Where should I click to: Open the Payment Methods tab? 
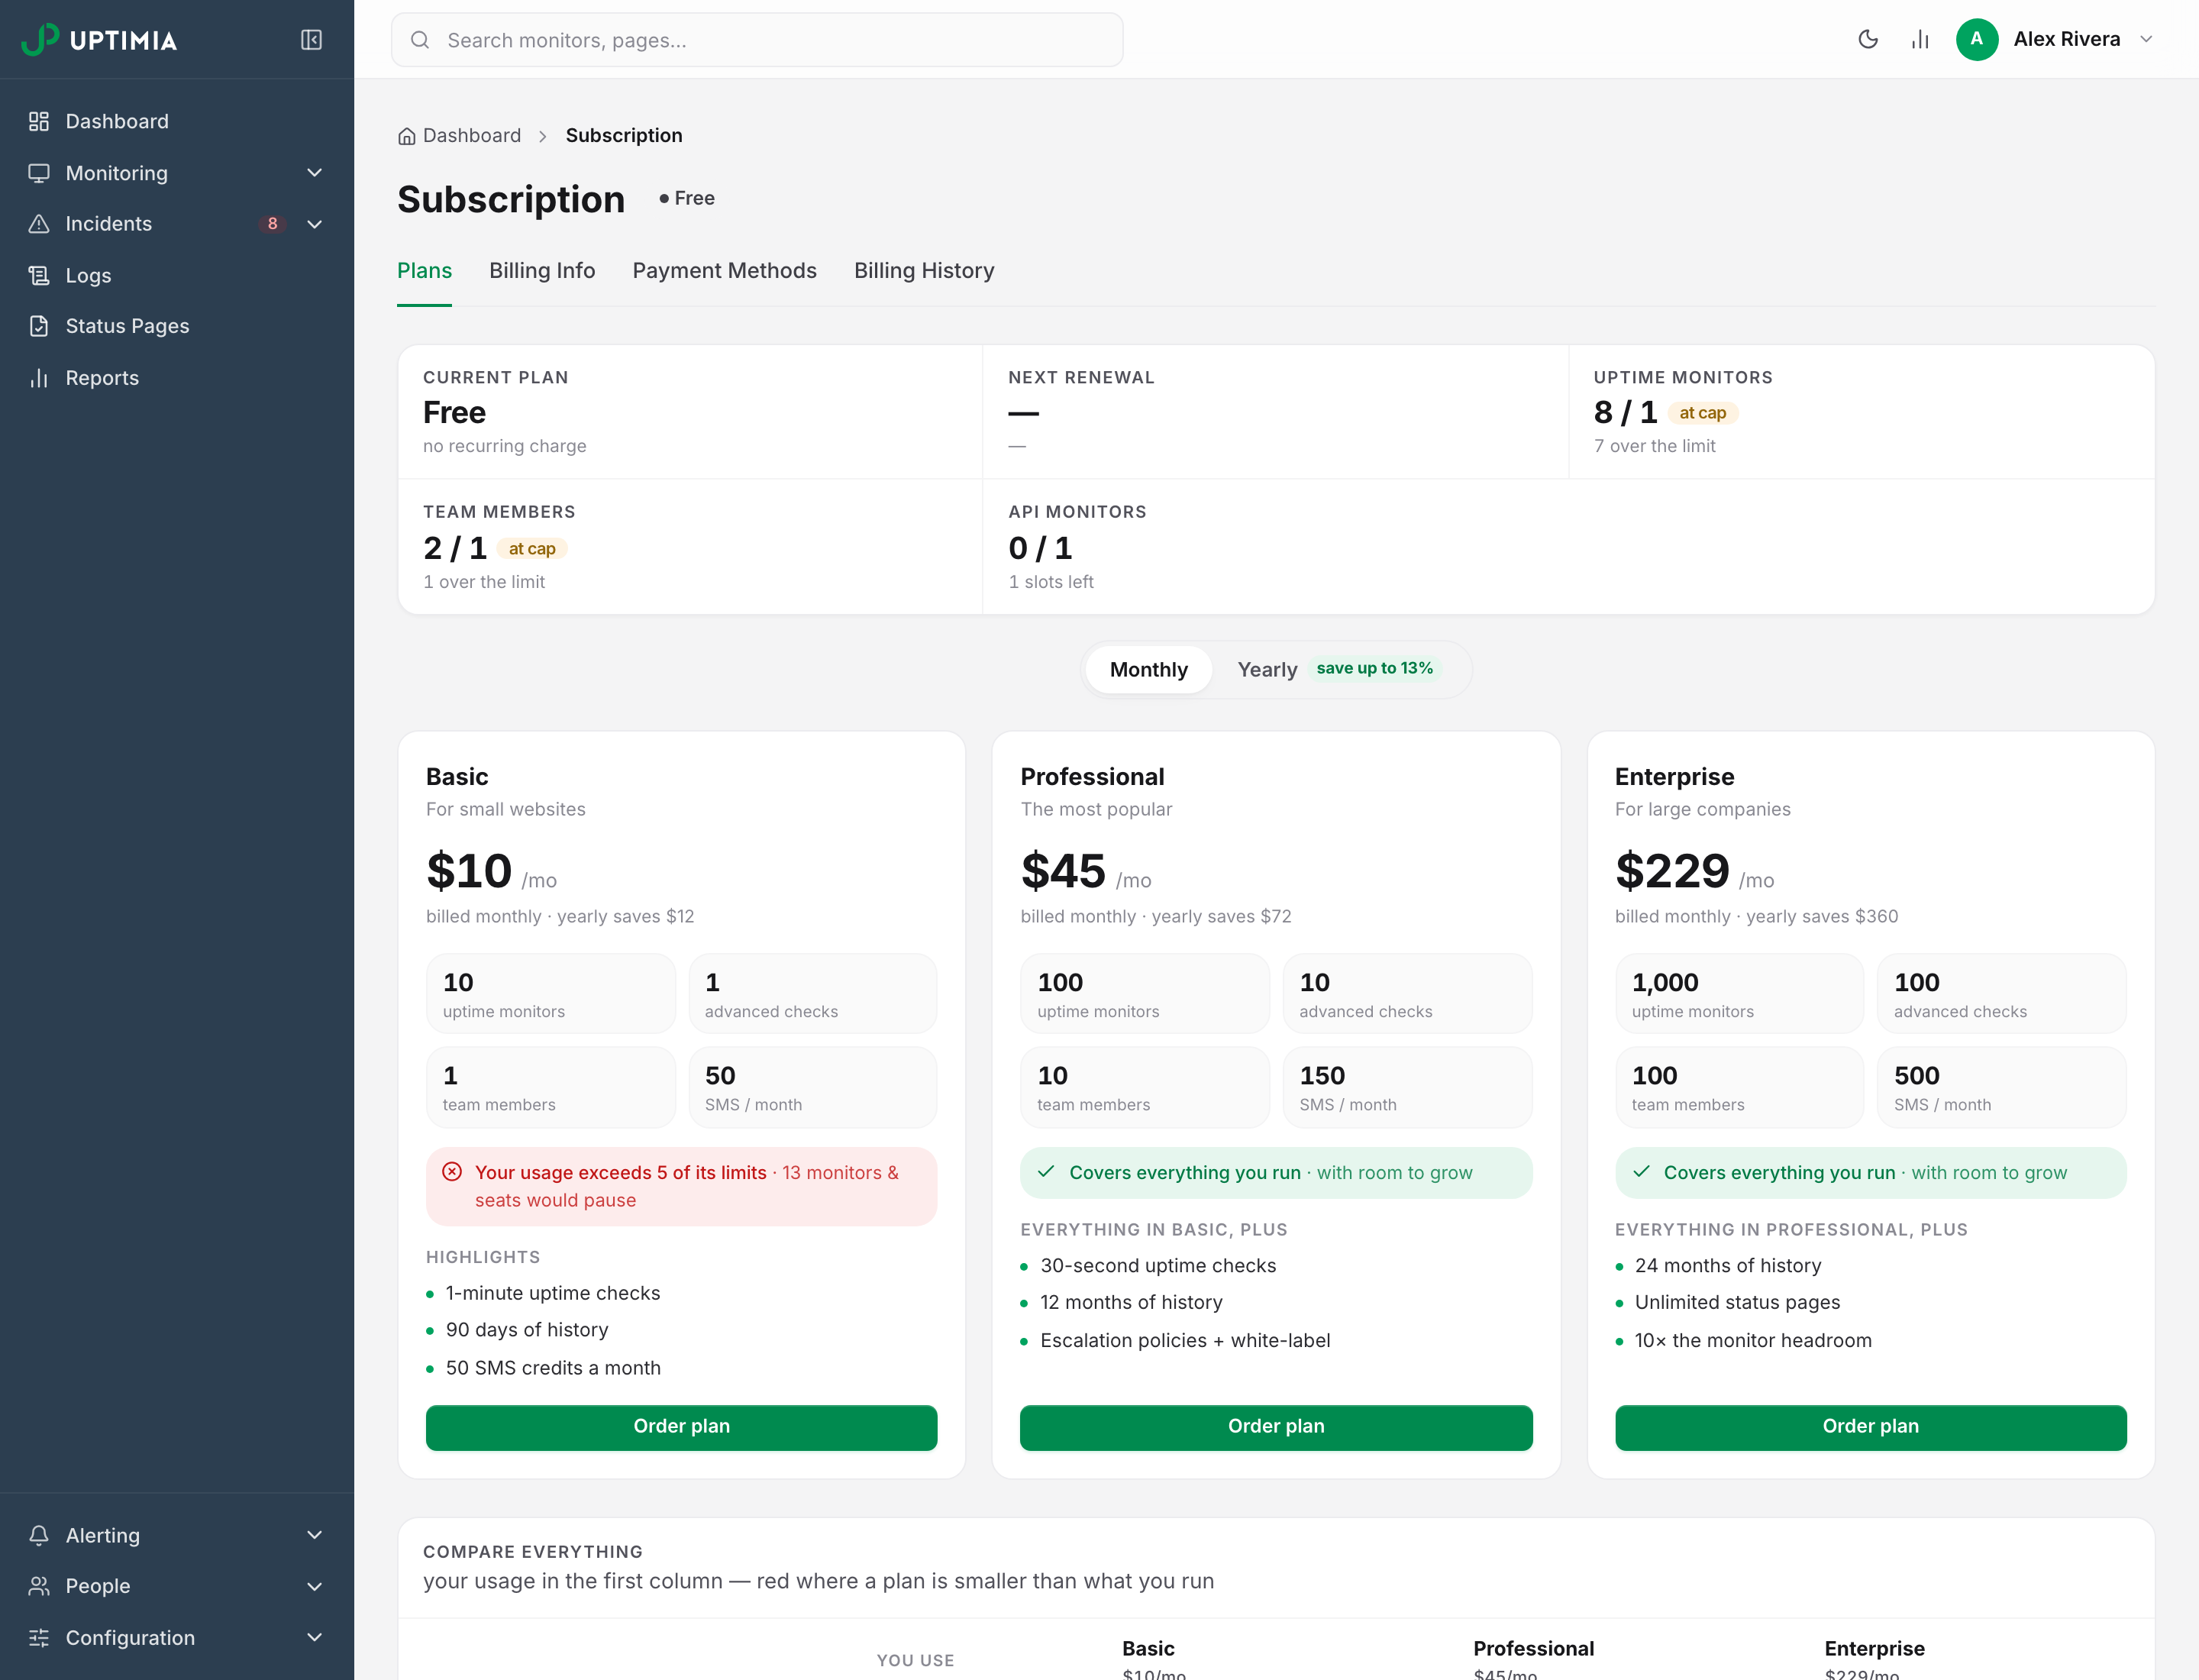point(724,271)
